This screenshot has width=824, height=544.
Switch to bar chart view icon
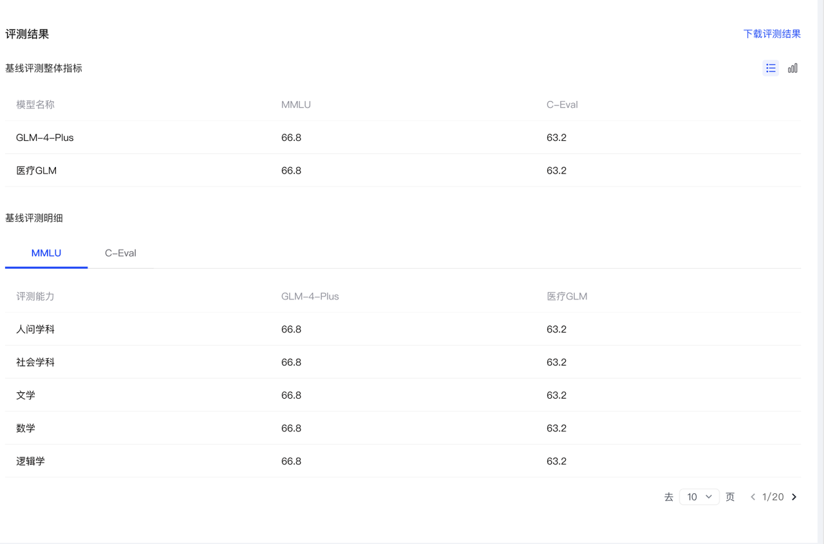click(792, 68)
